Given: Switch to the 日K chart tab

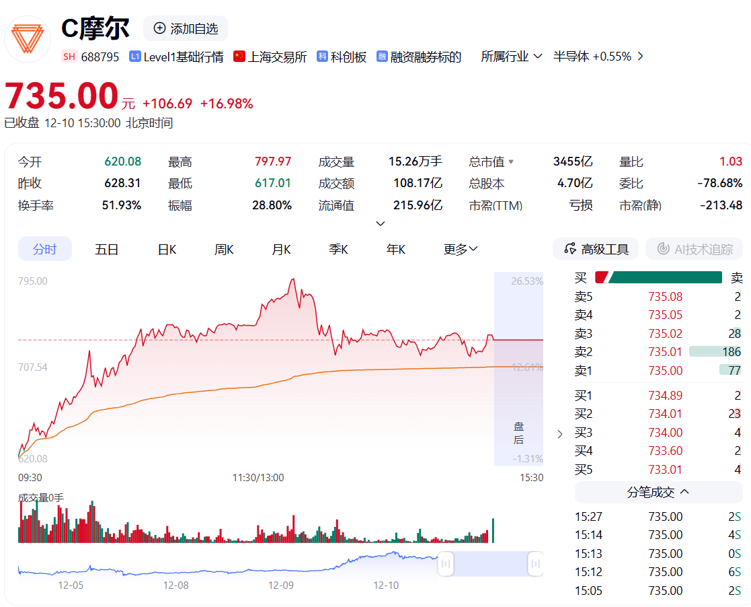Looking at the screenshot, I should pyautogui.click(x=167, y=249).
